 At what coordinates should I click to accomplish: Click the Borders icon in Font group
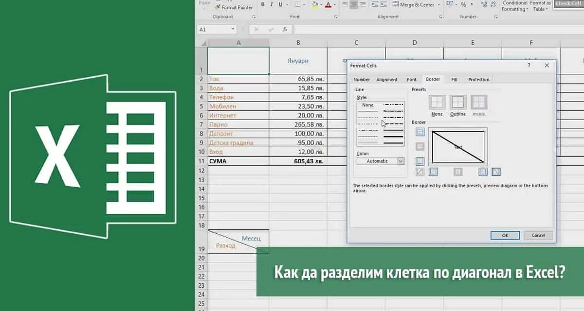(297, 4)
